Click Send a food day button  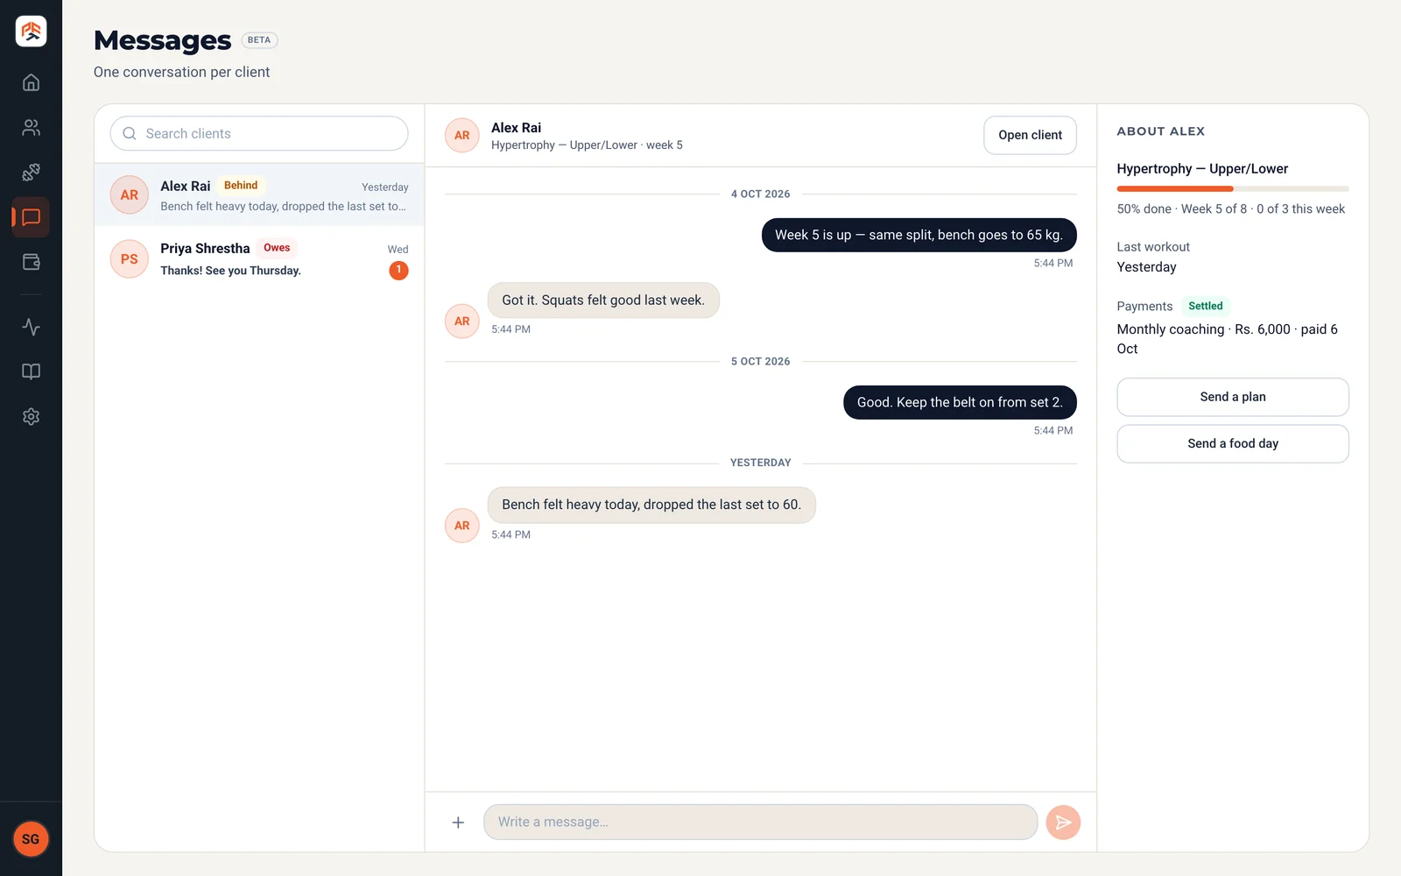[1232, 443]
